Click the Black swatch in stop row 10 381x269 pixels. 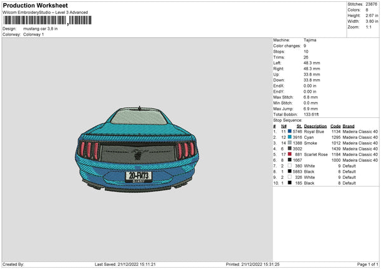pyautogui.click(x=290, y=183)
